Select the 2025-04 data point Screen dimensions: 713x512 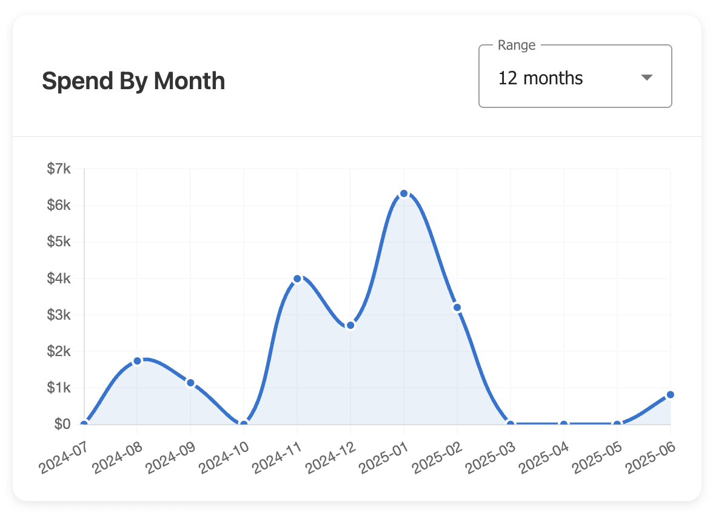[x=564, y=424]
